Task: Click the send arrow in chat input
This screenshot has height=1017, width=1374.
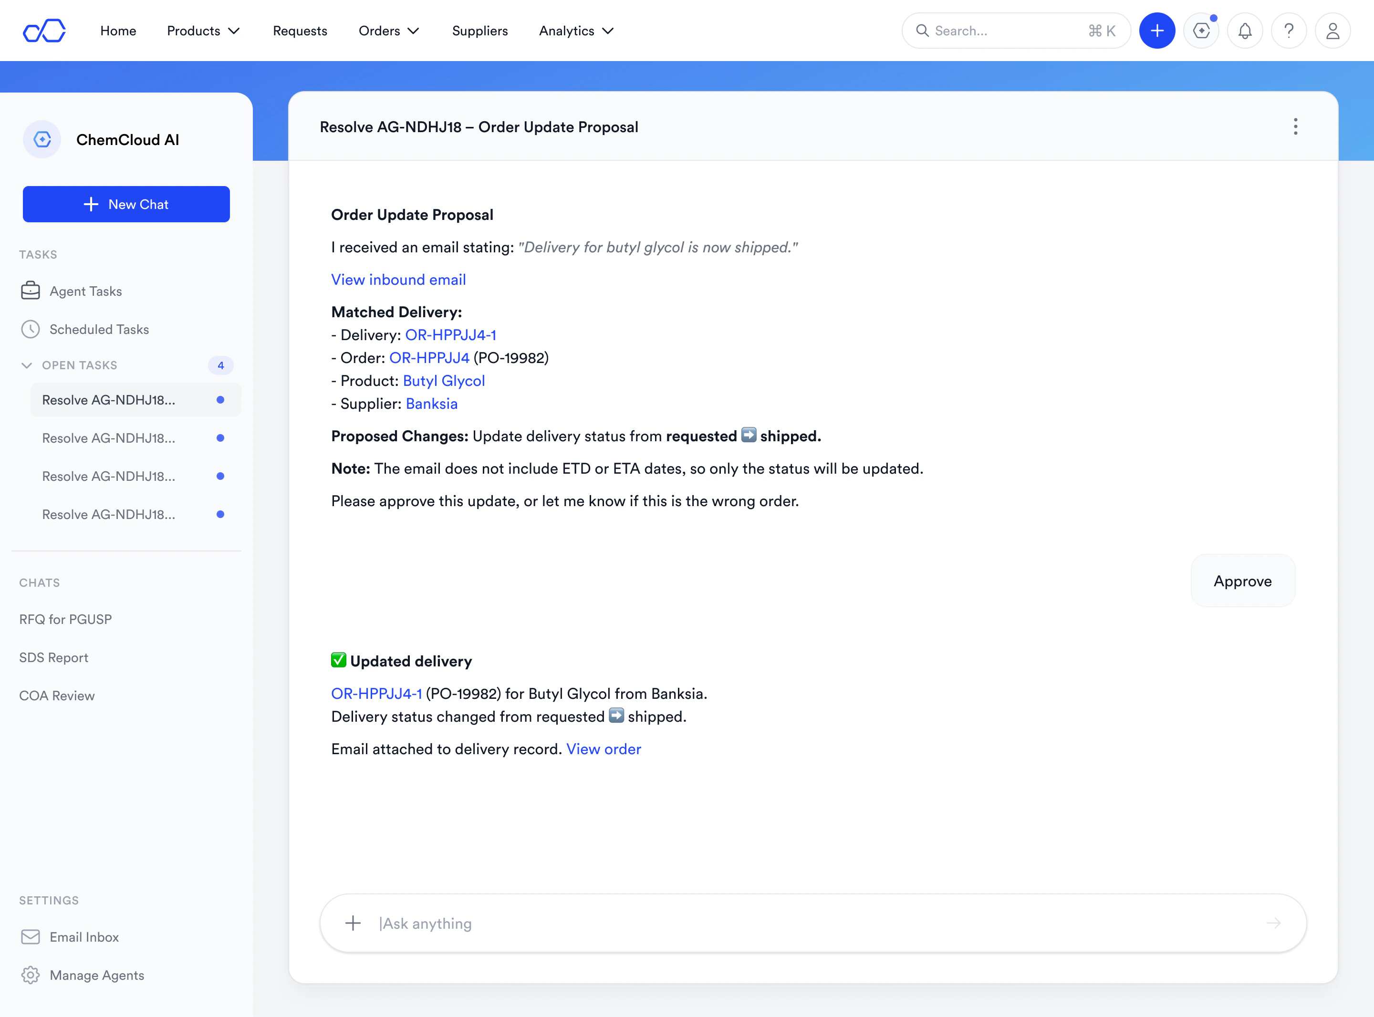Action: [1273, 923]
